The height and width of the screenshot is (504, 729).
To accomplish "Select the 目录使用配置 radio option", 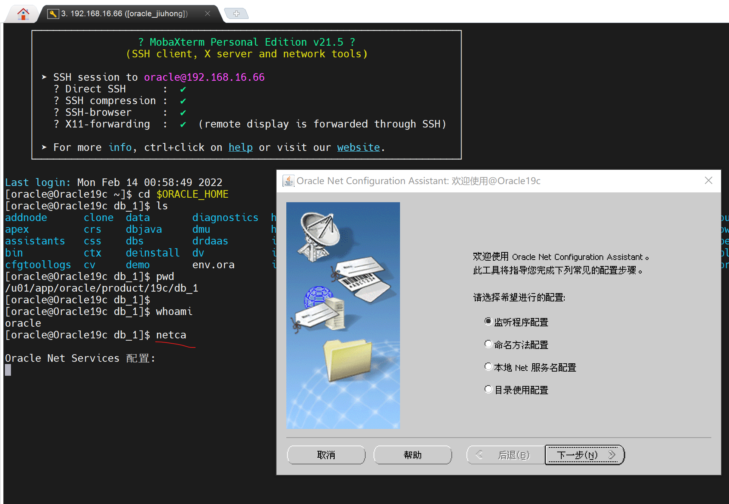I will (488, 389).
